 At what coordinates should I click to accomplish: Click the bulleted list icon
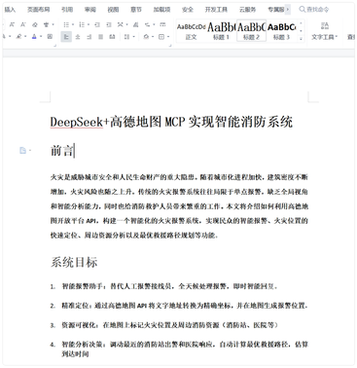[x=66, y=24]
